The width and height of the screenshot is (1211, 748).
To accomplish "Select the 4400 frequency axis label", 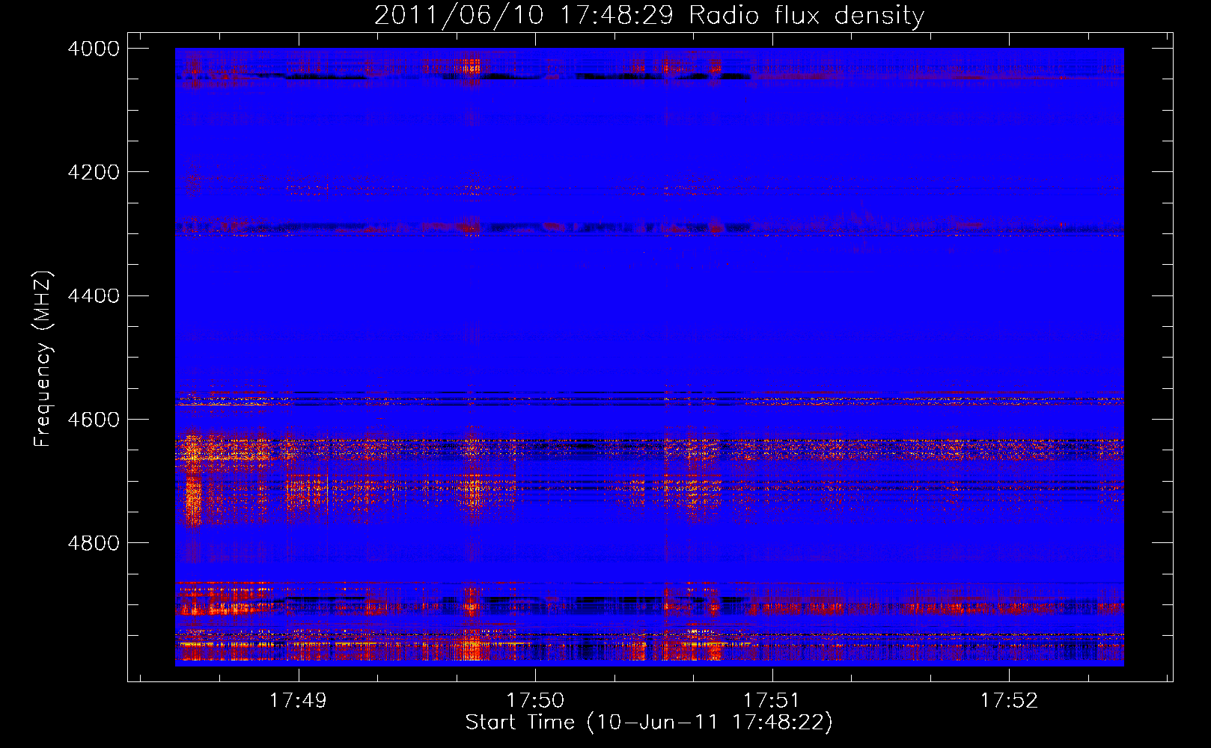I will point(94,296).
